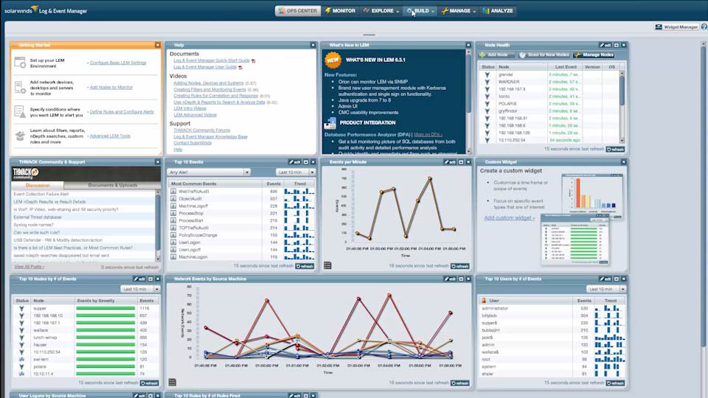
Task: Go to the OPS CENTER view
Action: pos(298,11)
